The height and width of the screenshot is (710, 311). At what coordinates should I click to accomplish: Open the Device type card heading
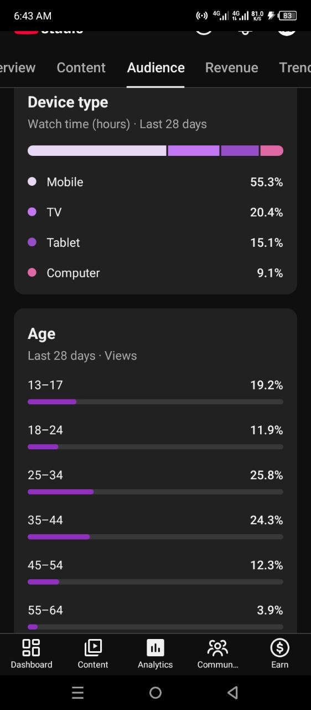(68, 102)
